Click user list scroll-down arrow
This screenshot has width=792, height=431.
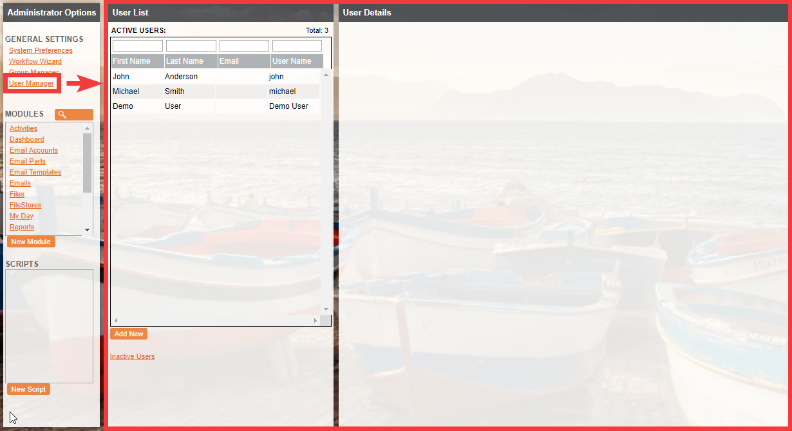click(x=326, y=309)
